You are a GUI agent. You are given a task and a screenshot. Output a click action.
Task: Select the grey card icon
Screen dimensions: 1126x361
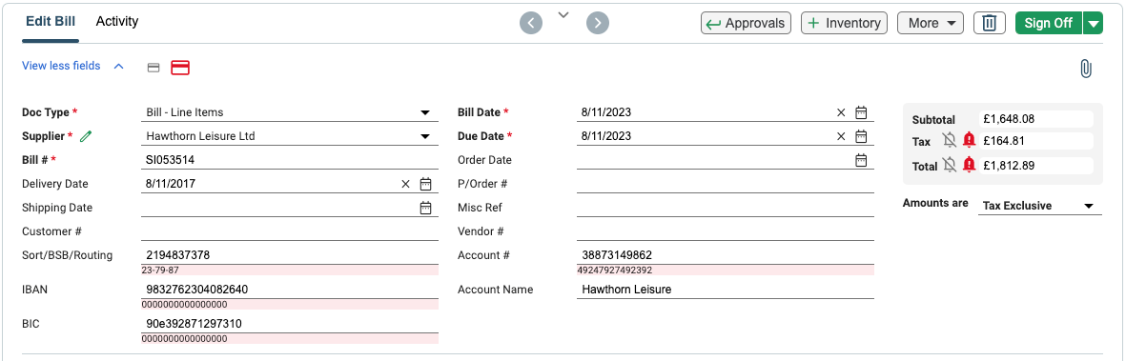coord(153,68)
